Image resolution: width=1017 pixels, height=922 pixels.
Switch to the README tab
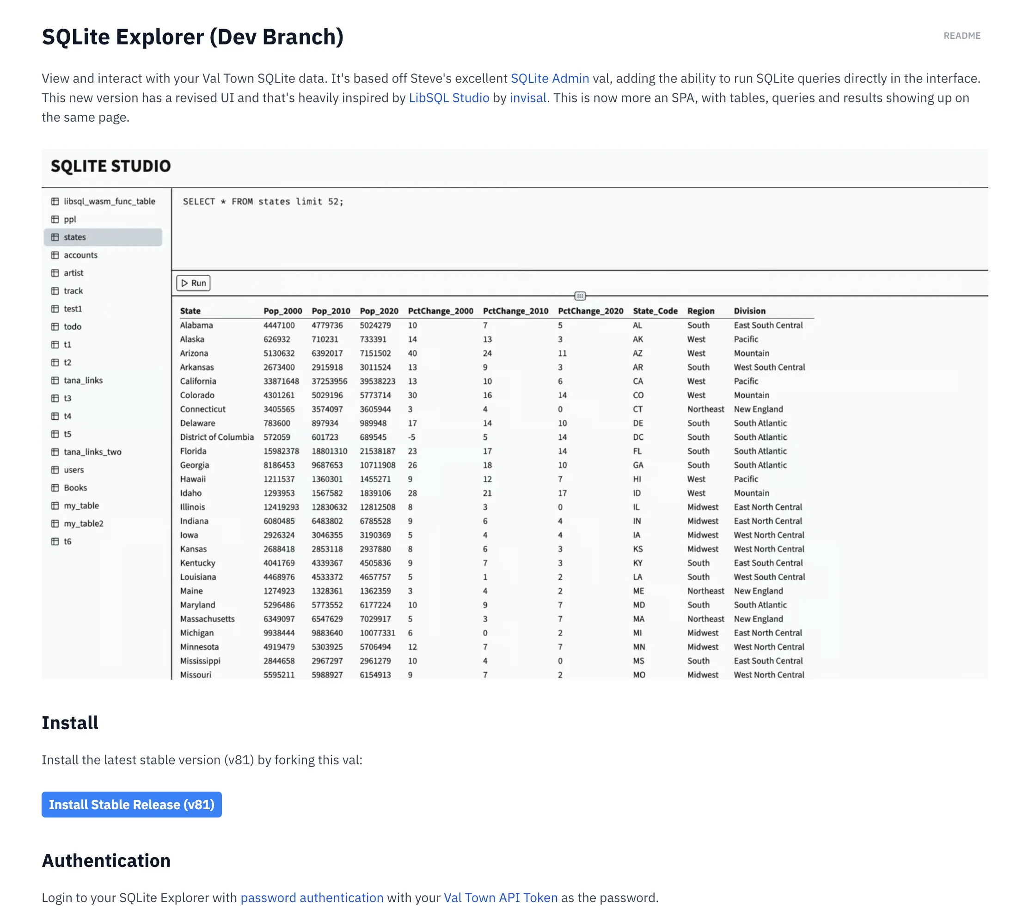(x=962, y=36)
